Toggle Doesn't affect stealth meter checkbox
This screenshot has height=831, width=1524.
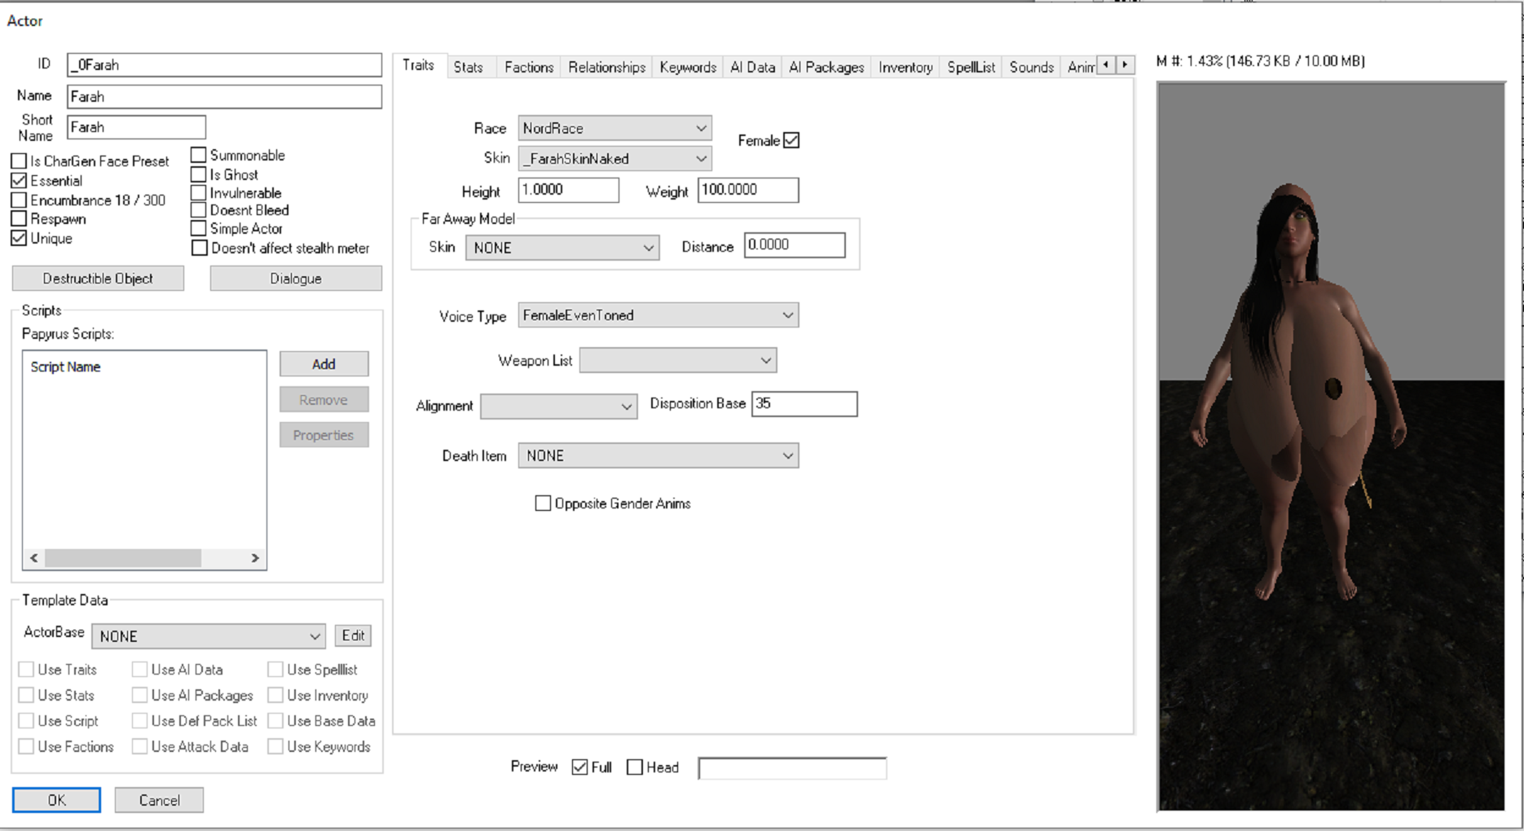click(199, 248)
